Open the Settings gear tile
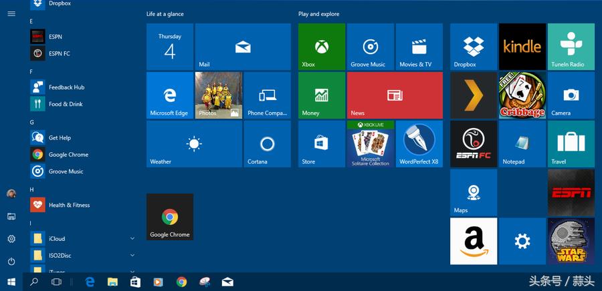Image resolution: width=602 pixels, height=291 pixels. tap(522, 241)
